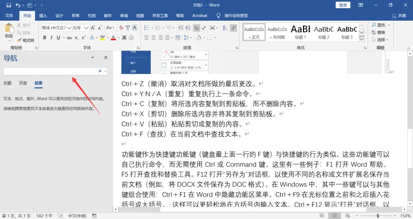The height and width of the screenshot is (219, 413).
Task: Click the Increase Indent icon
Action: pyautogui.click(x=188, y=28)
